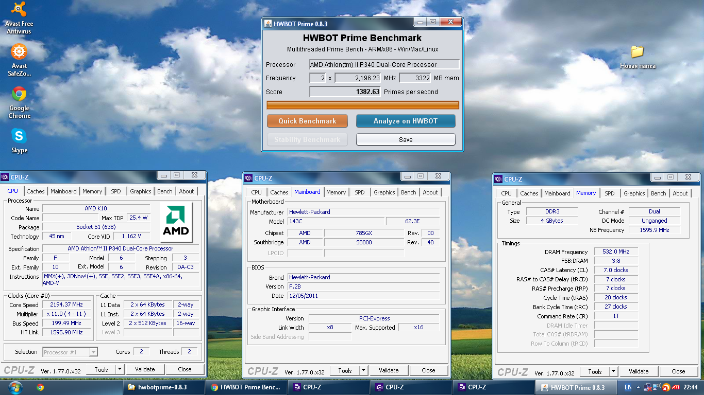Click HT Link value 1595.90 MHz

(66, 333)
